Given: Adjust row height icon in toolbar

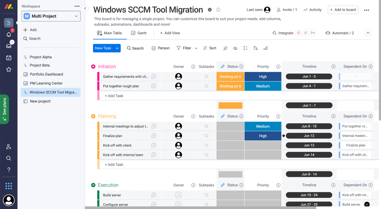Looking at the screenshot, I should tap(245, 48).
